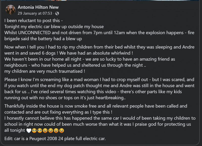The height and width of the screenshot is (146, 202).
Task: Click the last tired face emoji
Action: 62,130
